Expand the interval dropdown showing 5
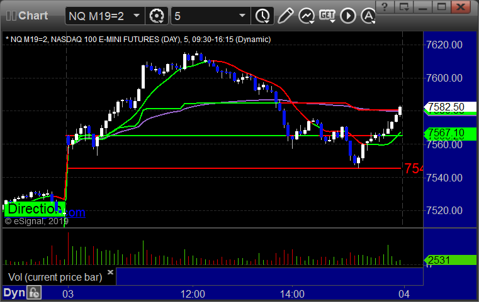 [242, 16]
